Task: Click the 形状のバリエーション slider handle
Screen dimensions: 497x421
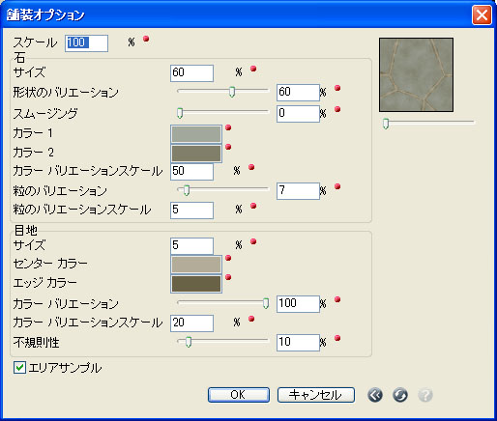Action: (232, 92)
